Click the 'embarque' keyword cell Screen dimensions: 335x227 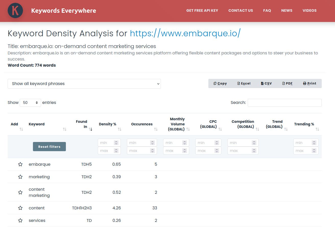pyautogui.click(x=40, y=164)
